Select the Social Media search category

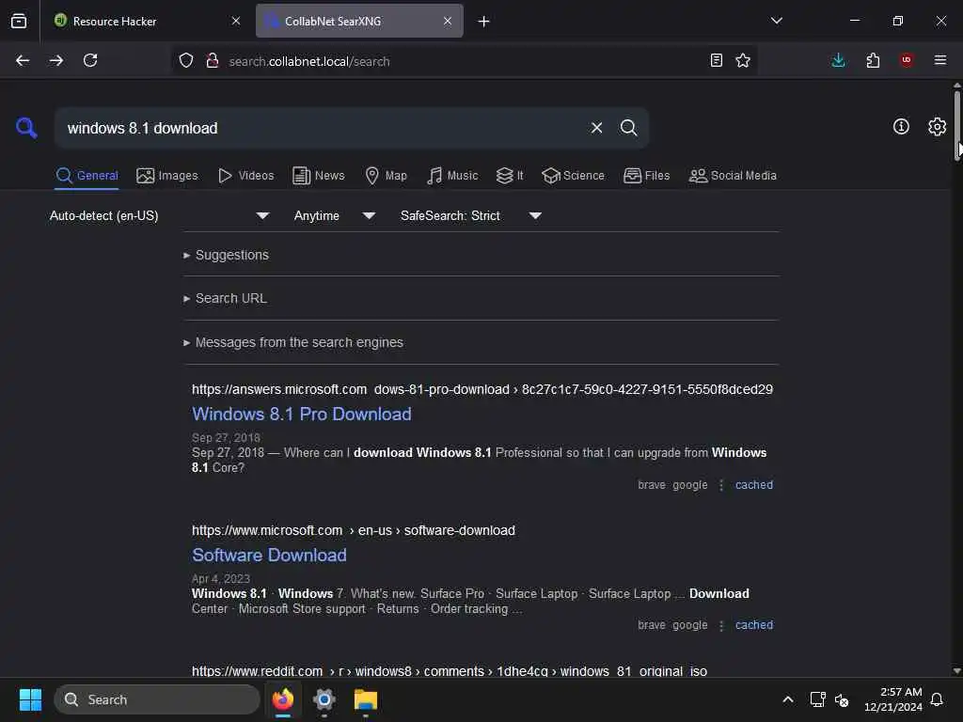[x=733, y=176]
